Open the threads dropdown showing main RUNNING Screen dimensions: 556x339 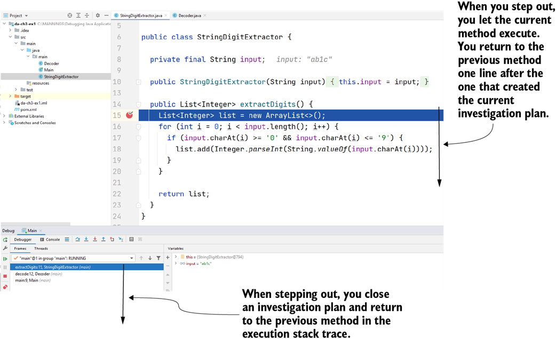[x=131, y=257]
